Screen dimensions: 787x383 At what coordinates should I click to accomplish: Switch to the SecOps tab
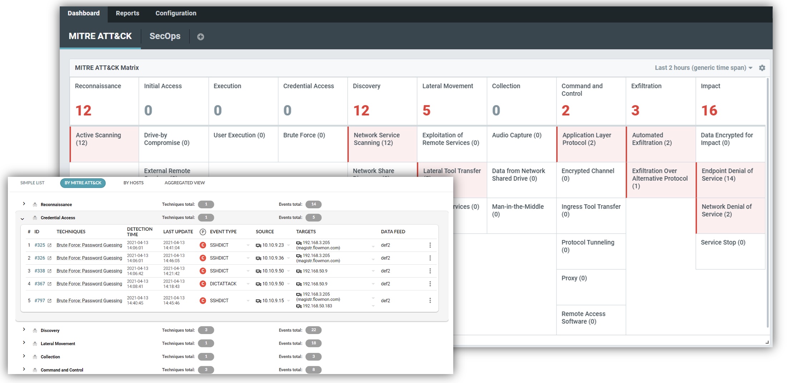(165, 36)
